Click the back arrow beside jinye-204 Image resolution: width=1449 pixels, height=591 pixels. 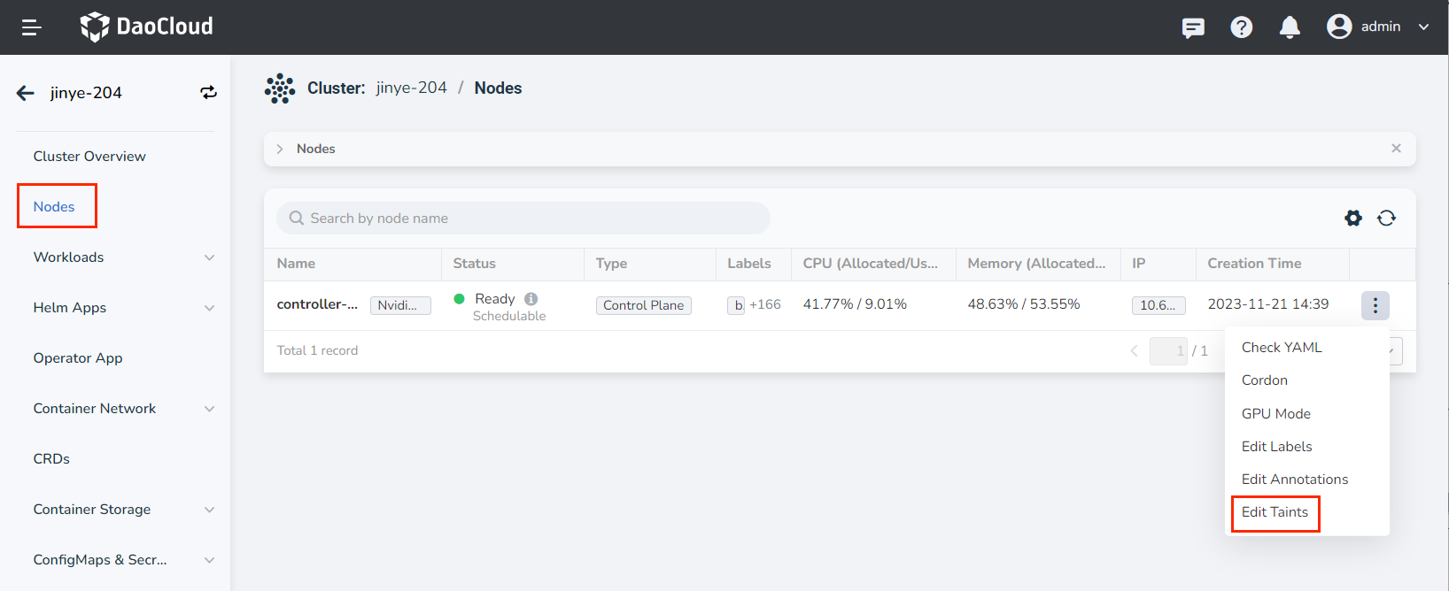(x=26, y=93)
